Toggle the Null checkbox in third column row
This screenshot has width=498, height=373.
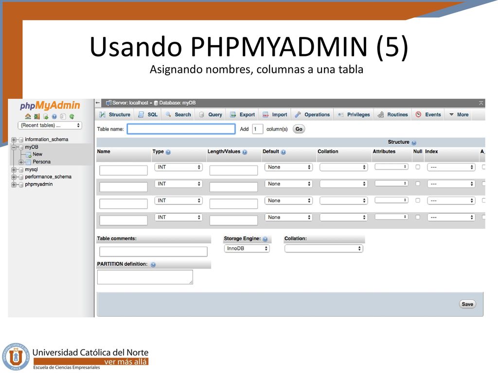click(418, 201)
